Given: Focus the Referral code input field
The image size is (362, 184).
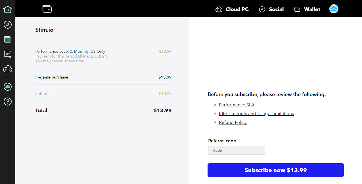Looking at the screenshot, I should click(x=237, y=150).
